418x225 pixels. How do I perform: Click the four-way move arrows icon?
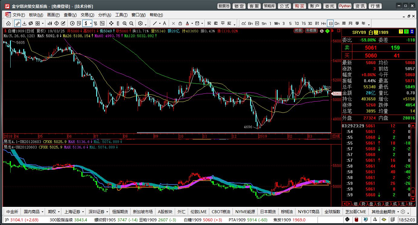(111, 23)
